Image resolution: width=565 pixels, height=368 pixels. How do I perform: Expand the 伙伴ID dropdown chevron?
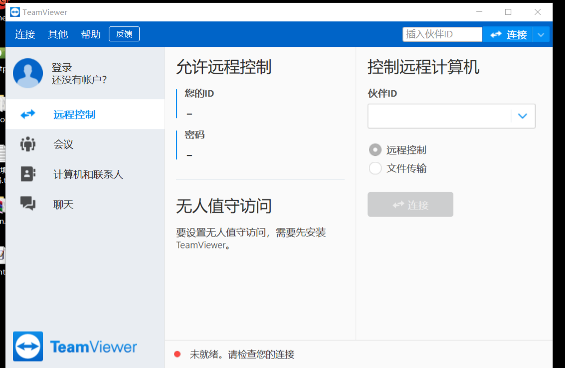[x=523, y=116]
